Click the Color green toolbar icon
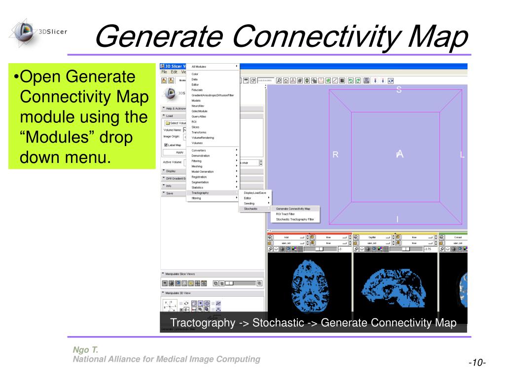Screen dimensions: 505x379 pyautogui.click(x=328, y=80)
